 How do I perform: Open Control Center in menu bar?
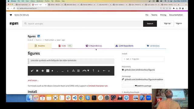171,1
